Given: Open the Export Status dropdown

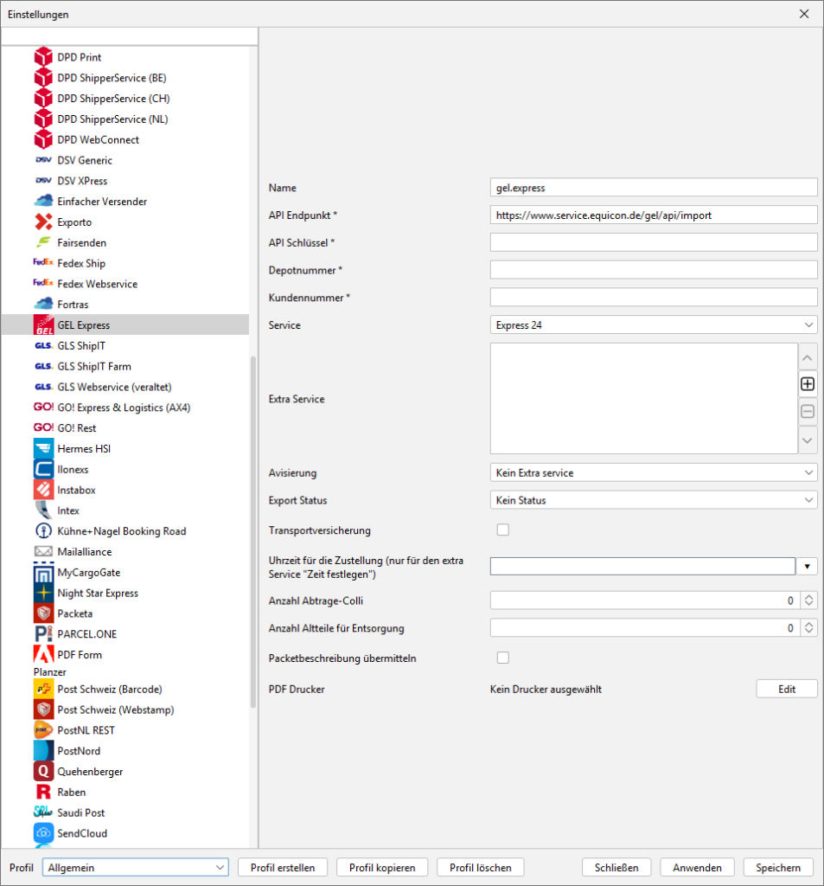Looking at the screenshot, I should click(x=653, y=500).
